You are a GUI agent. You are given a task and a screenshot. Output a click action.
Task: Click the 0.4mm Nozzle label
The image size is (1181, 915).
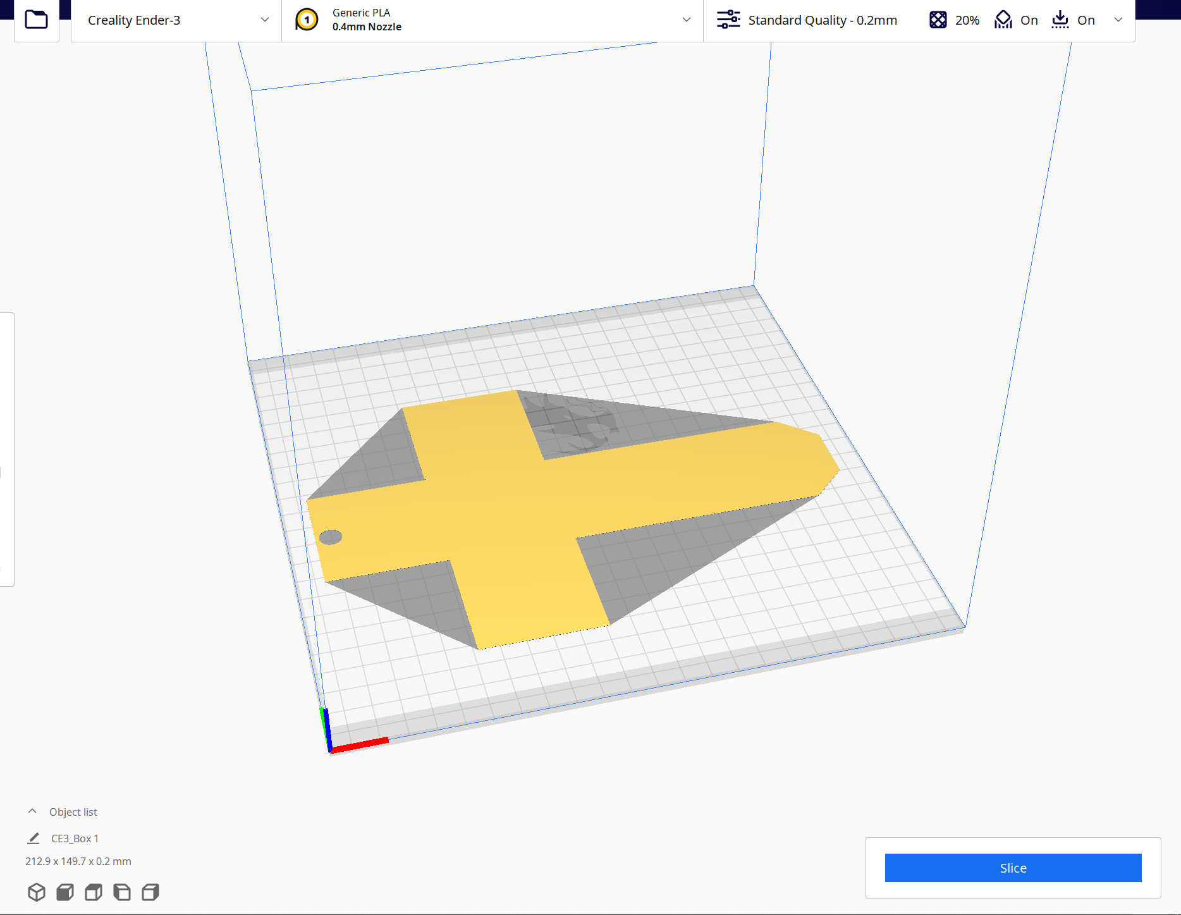366,27
